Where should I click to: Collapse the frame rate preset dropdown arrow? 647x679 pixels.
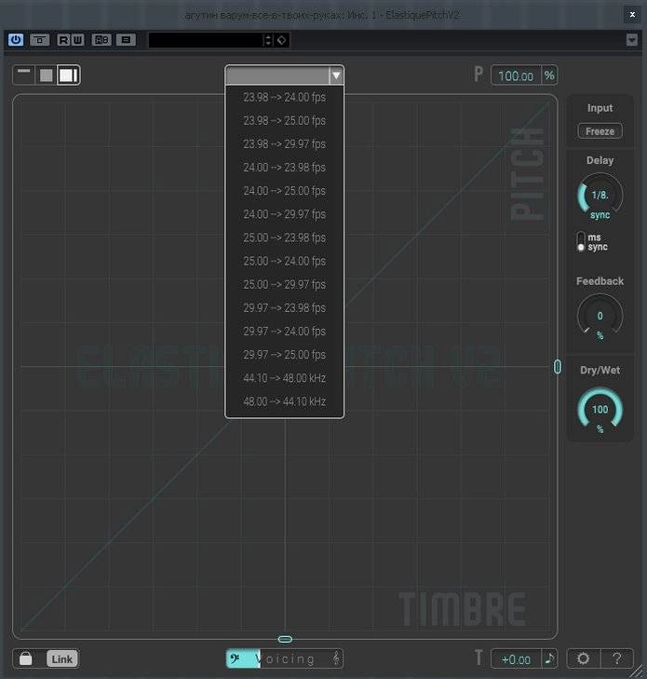336,75
